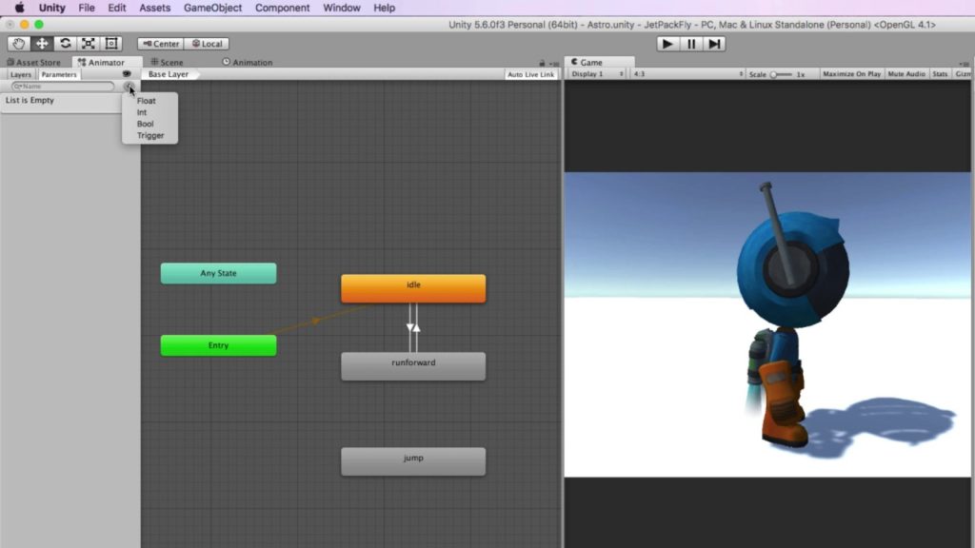Select the Hand tool

coord(18,44)
